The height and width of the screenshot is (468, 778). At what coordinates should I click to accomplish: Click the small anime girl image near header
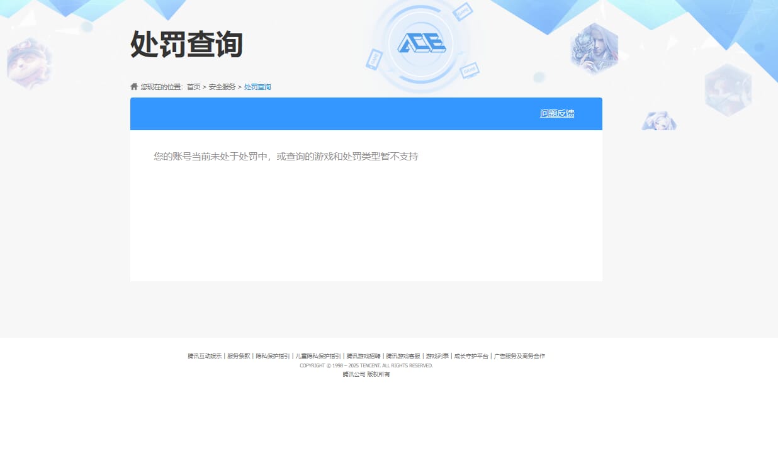tap(660, 120)
